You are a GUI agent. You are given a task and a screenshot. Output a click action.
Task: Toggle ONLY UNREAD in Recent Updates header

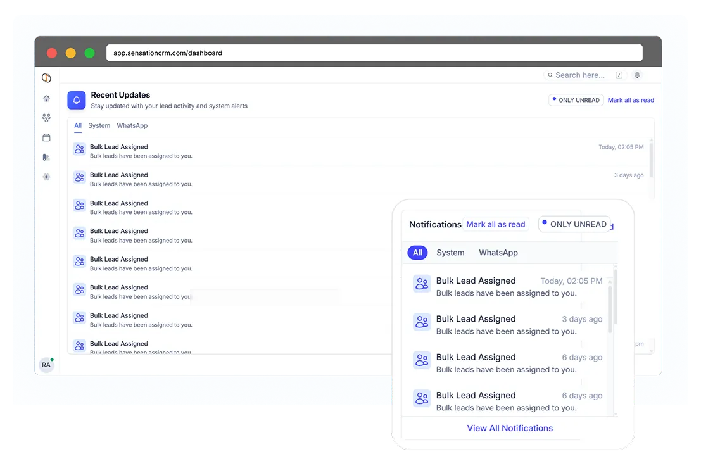point(576,100)
